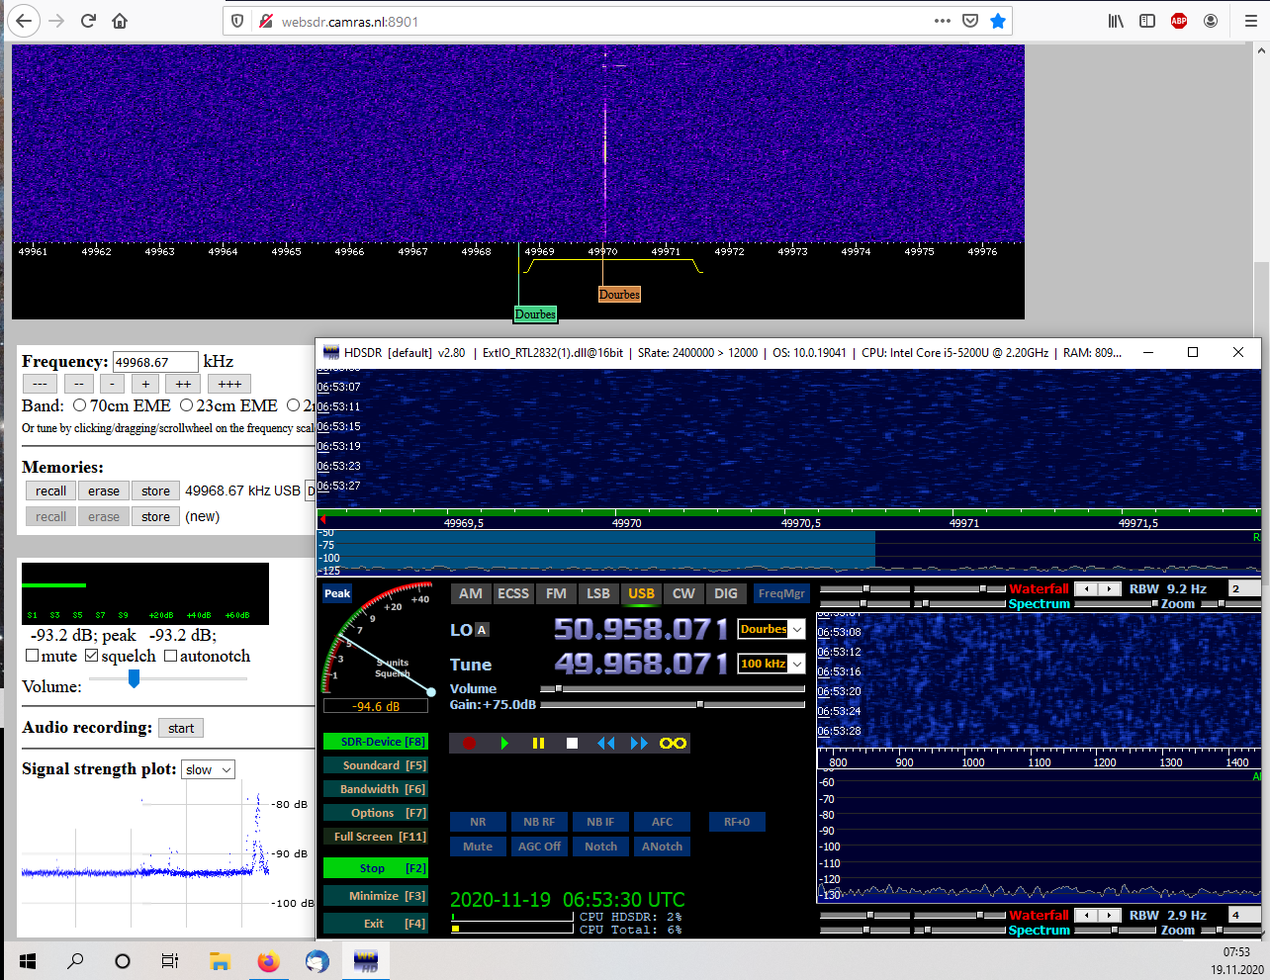Start recording in HDSDR with the red record button
Image resolution: width=1270 pixels, height=980 pixels.
point(470,743)
